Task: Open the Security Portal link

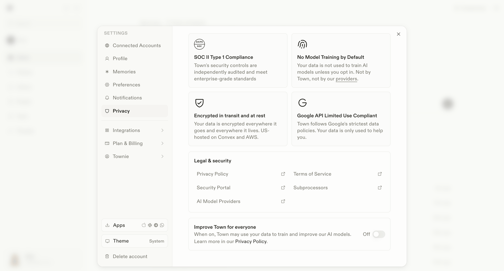Action: pos(241,188)
